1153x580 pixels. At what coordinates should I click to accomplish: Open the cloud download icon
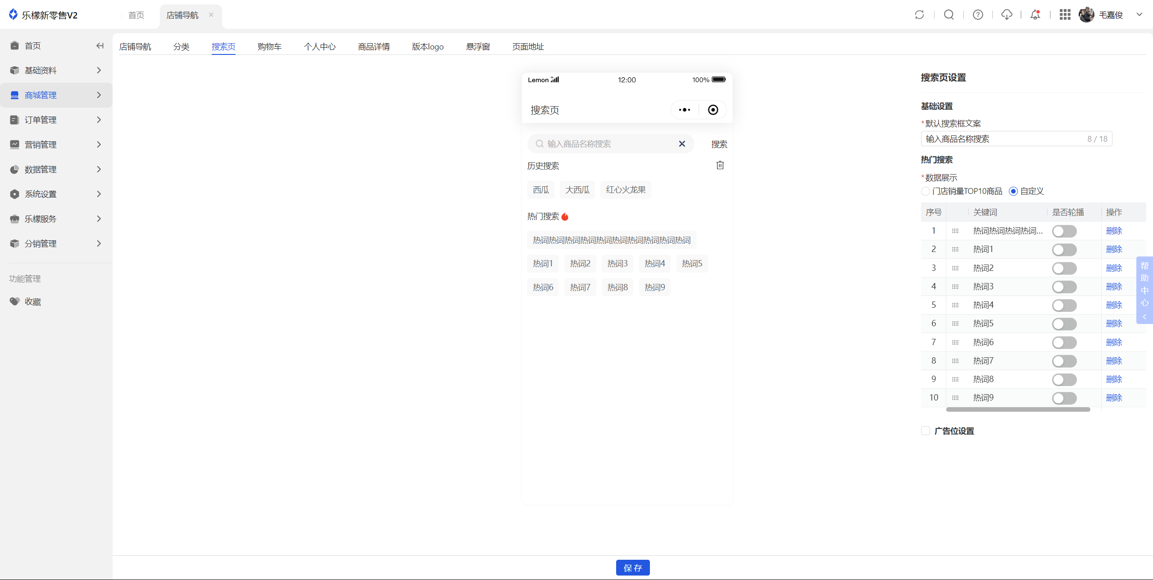[1007, 15]
